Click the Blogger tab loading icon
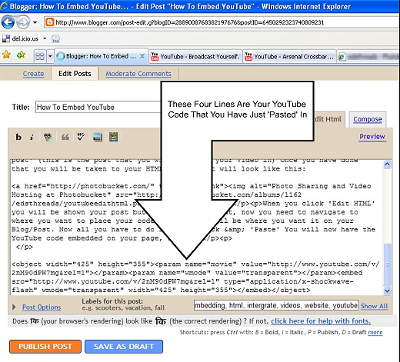This screenshot has height=362, width=400. coord(61,56)
